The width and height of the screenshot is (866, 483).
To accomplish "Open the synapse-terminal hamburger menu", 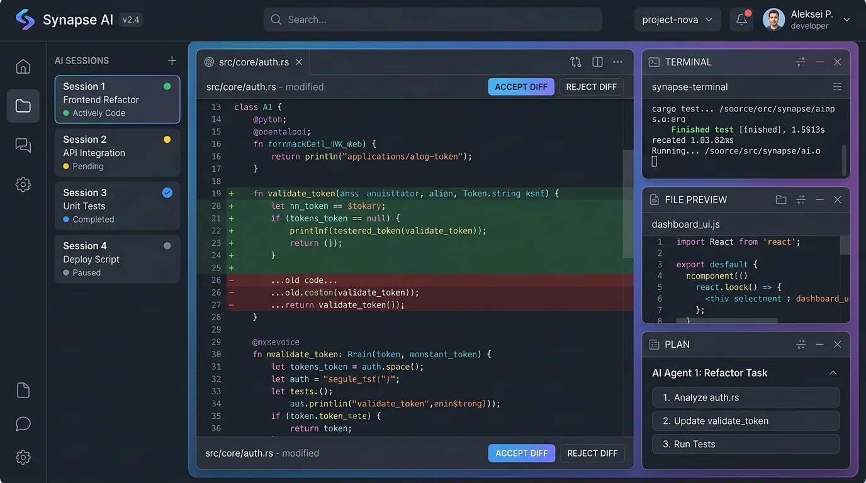I will point(837,86).
